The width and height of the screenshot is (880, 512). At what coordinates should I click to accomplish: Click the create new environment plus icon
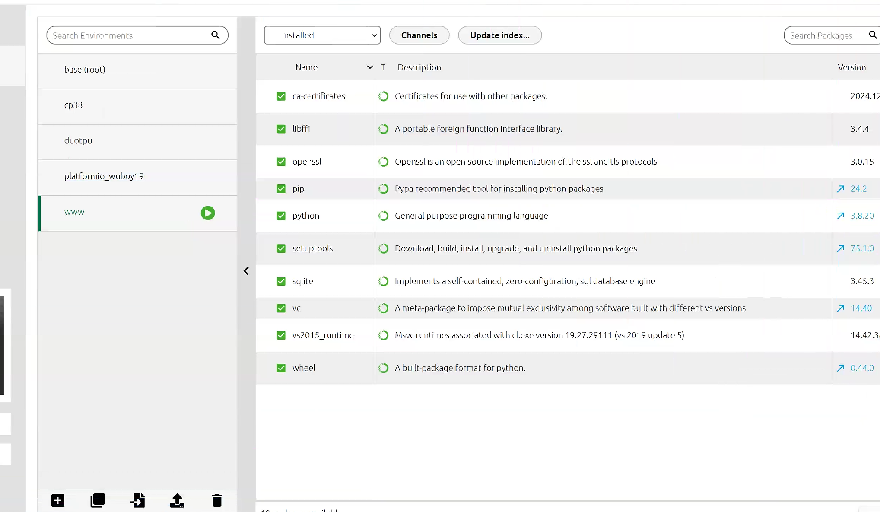[58, 500]
